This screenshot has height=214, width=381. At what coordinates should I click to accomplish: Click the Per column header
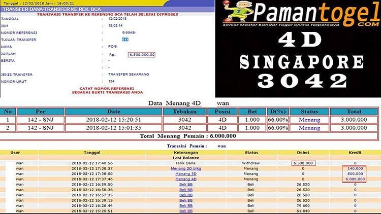pos(40,112)
